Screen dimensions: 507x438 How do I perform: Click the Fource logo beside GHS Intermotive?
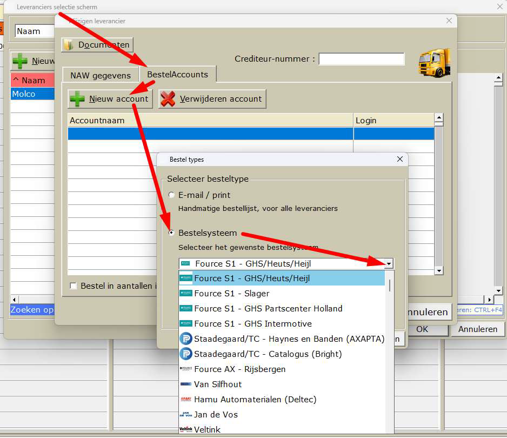tap(186, 323)
